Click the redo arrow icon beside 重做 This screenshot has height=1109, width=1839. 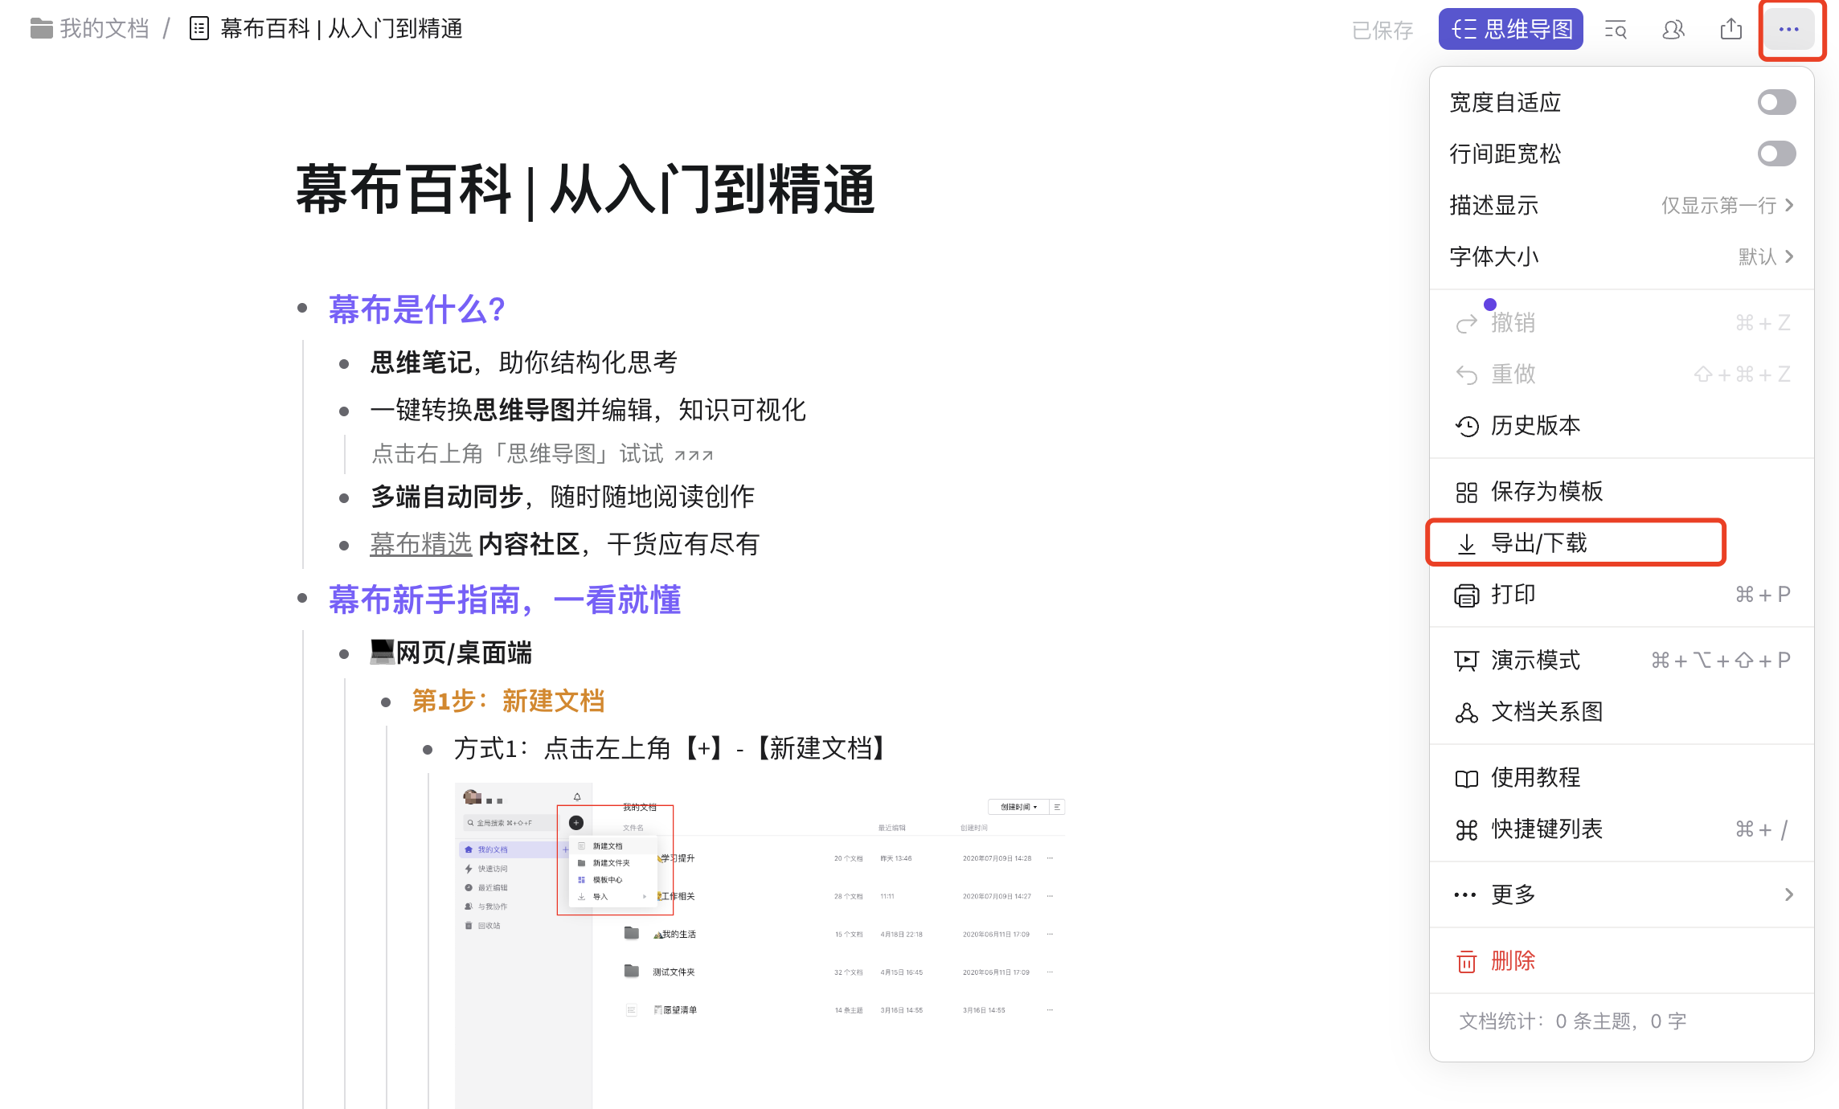(x=1467, y=374)
